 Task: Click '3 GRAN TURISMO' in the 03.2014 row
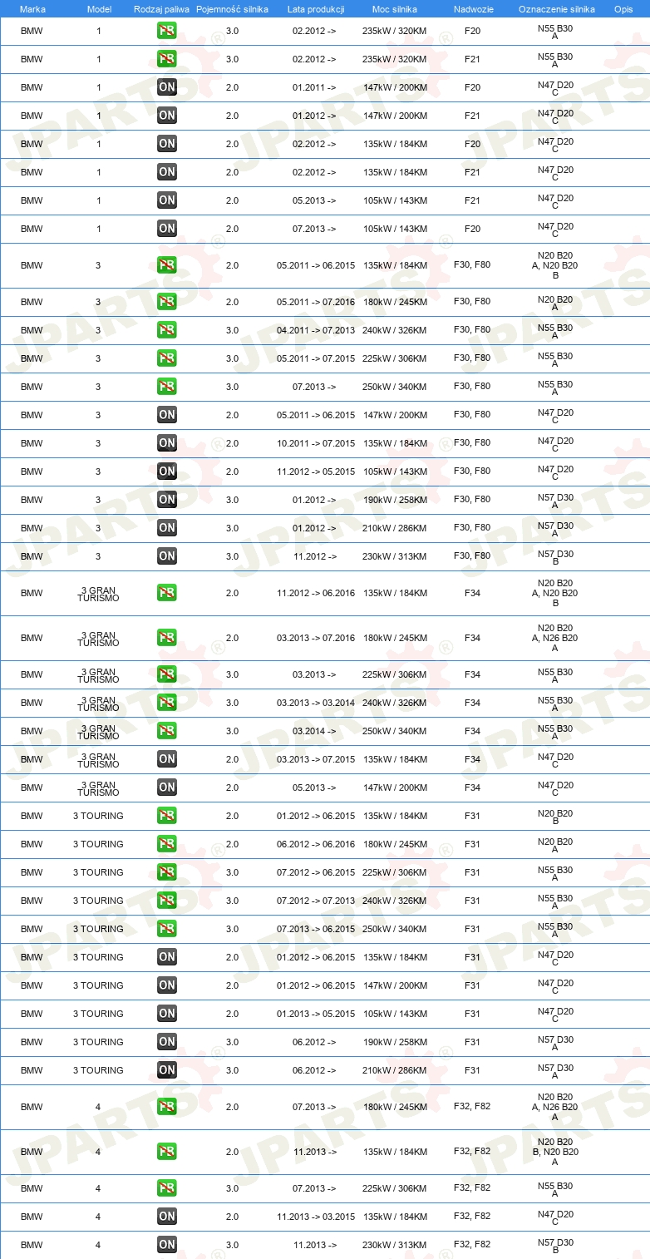98,731
